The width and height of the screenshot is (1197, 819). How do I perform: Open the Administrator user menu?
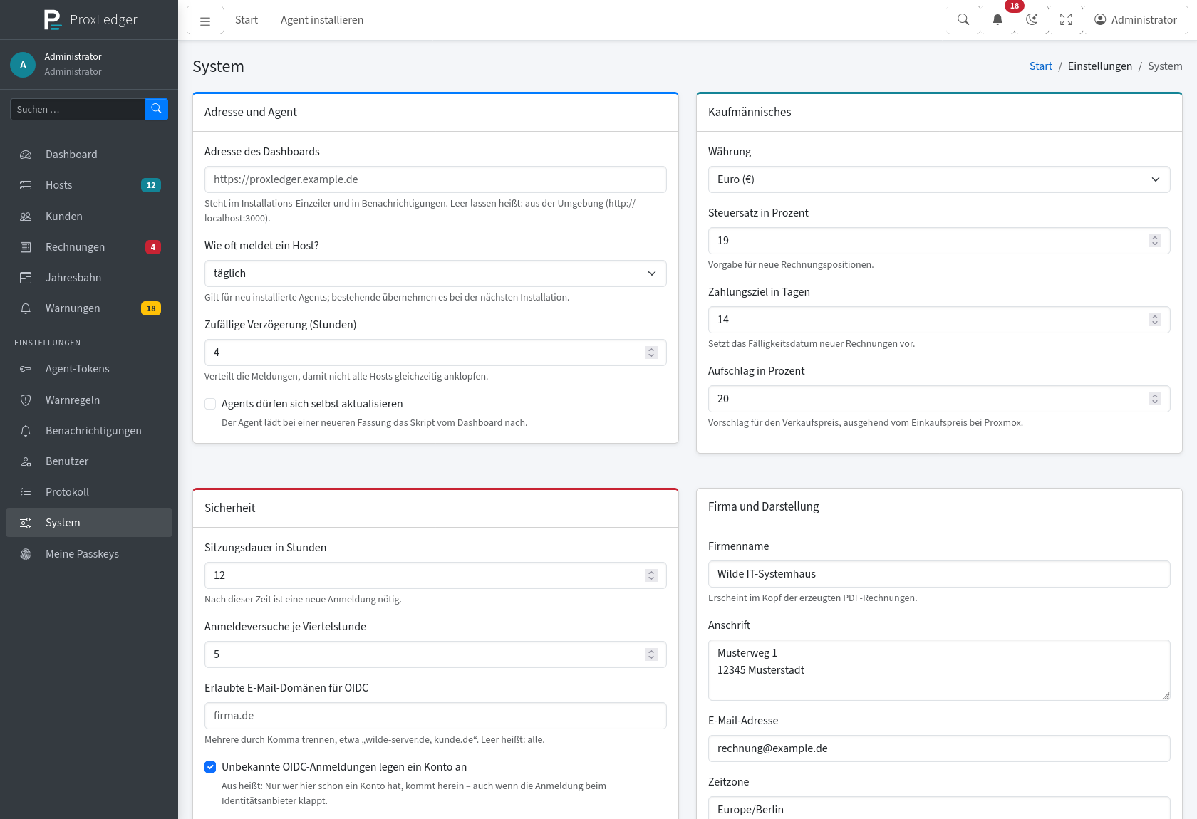(x=1136, y=20)
